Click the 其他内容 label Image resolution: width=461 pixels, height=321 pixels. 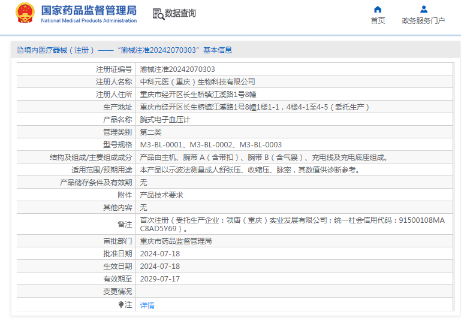pos(117,208)
